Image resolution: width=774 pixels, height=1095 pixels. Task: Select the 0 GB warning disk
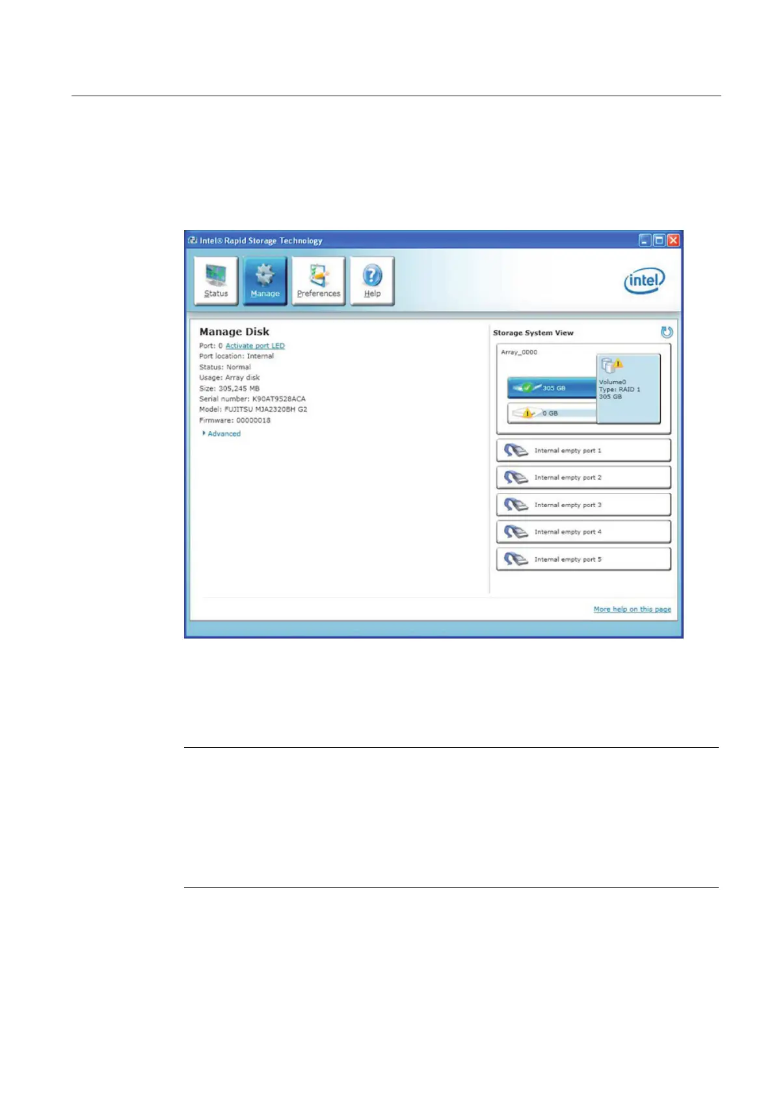point(552,413)
